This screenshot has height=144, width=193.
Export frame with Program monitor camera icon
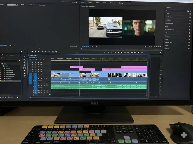[139, 52]
